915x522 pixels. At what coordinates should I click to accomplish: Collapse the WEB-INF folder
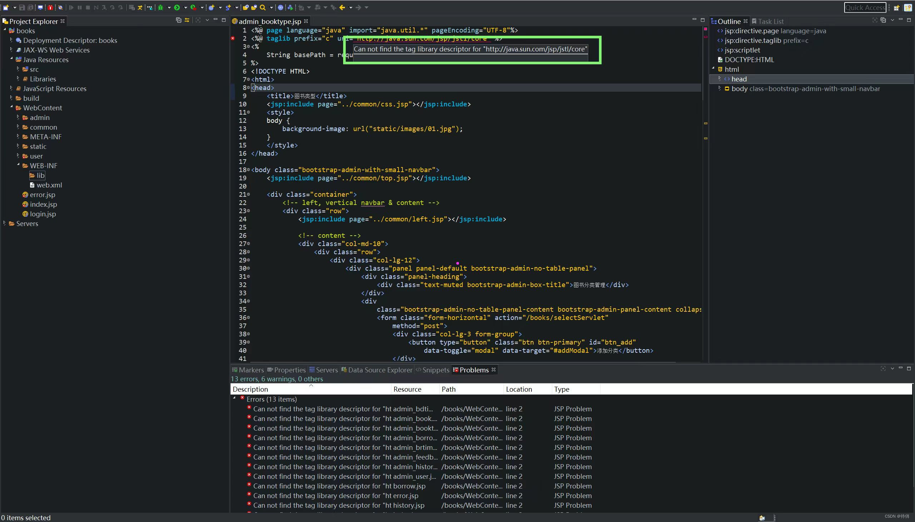point(18,165)
